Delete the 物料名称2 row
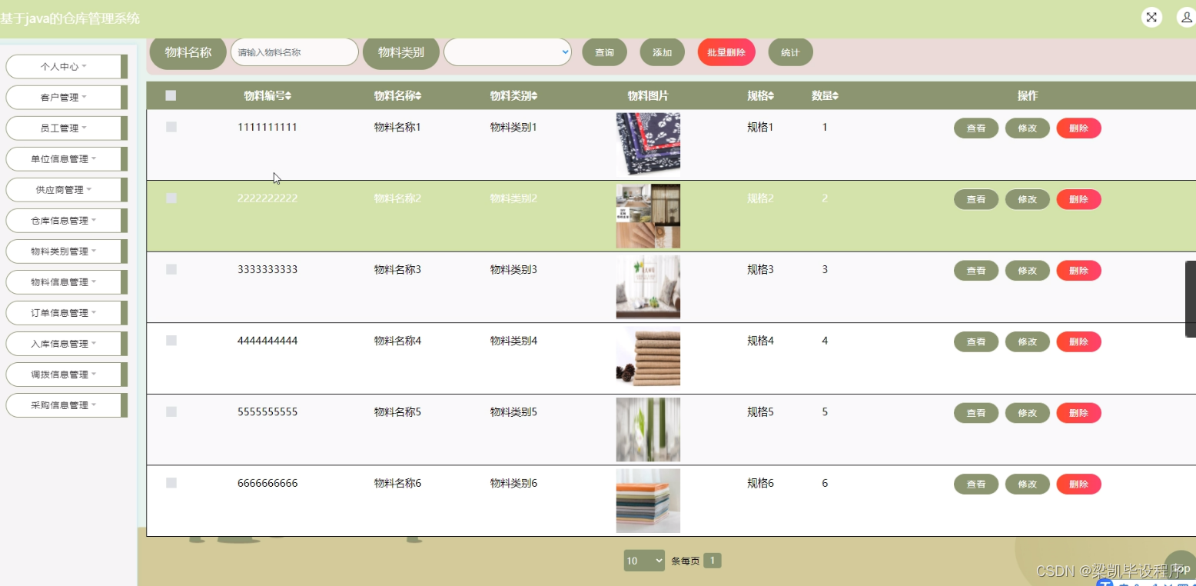Image resolution: width=1196 pixels, height=586 pixels. pyautogui.click(x=1079, y=199)
